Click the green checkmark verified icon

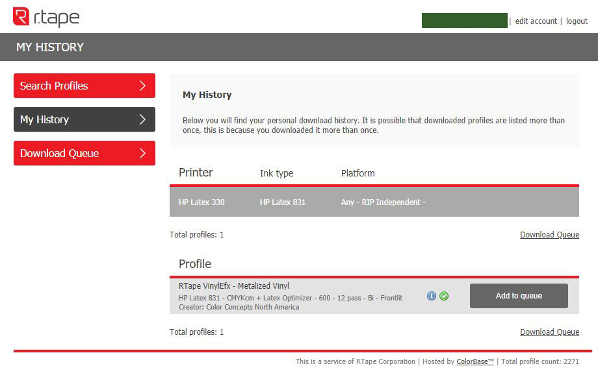point(444,296)
